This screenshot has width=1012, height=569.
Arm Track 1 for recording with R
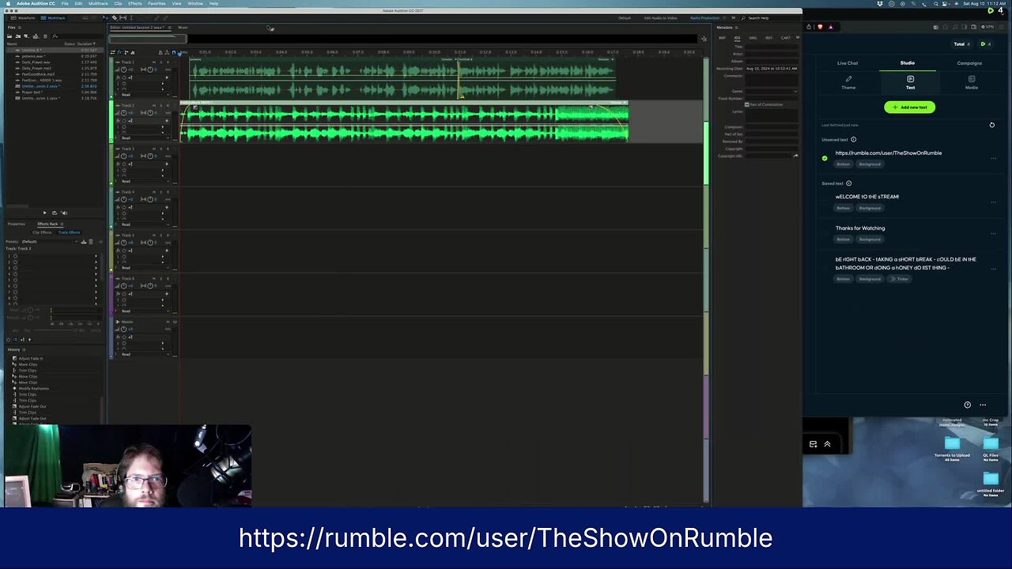168,62
